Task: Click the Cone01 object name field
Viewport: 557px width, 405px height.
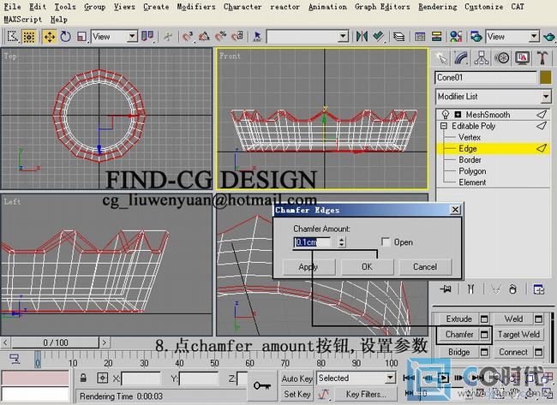Action: [x=486, y=77]
